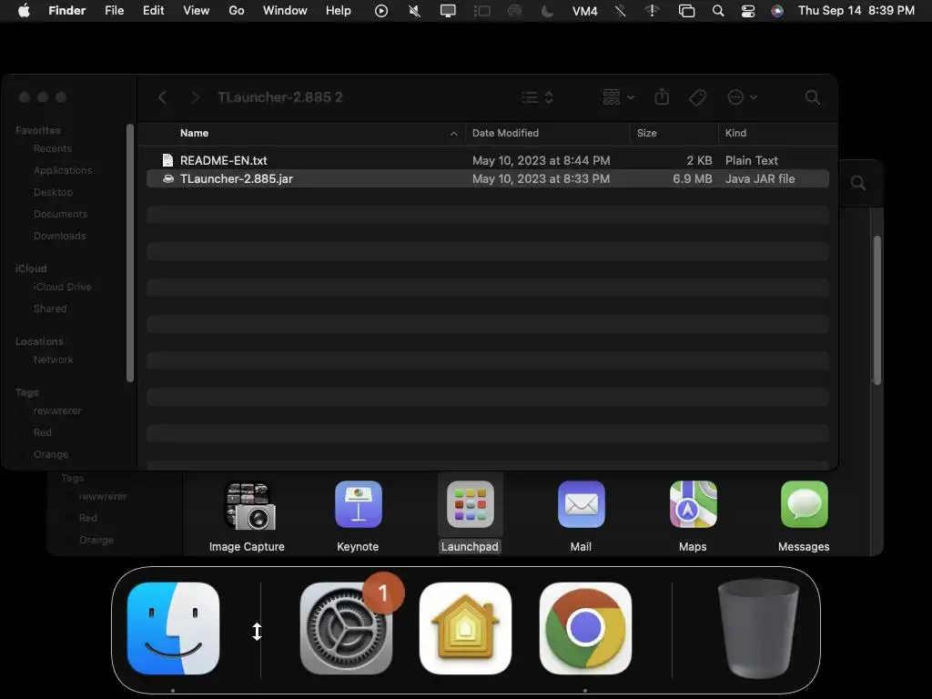Open the File menu
932x699 pixels.
point(114,11)
